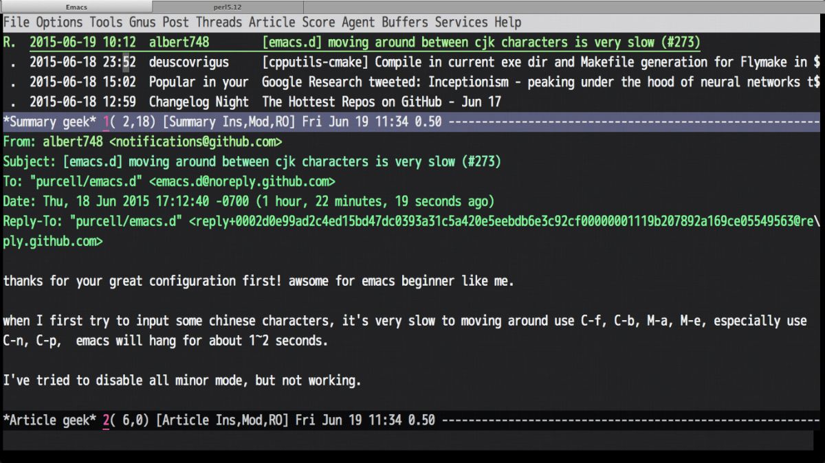Screen dimensions: 825x463
Task: Click the *Article geek* buffer name in mode line
Action: pos(49,420)
